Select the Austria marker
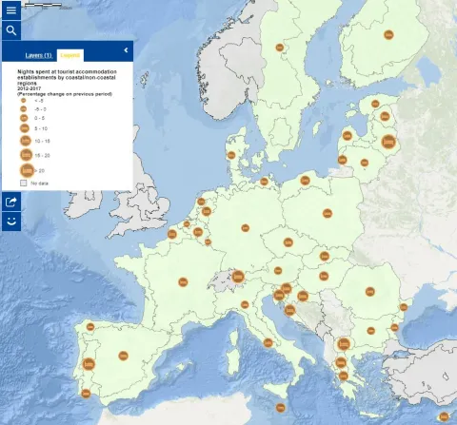The width and height of the screenshot is (457, 425). 278,271
